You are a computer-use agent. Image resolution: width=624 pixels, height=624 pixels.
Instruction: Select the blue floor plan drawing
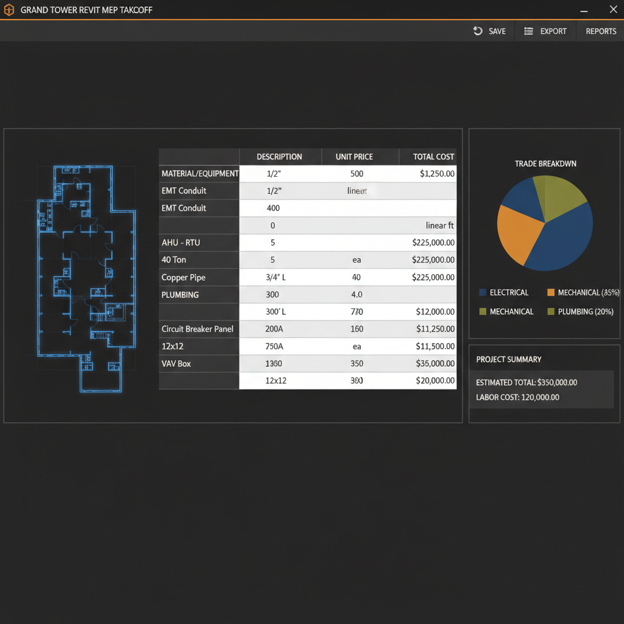87,278
